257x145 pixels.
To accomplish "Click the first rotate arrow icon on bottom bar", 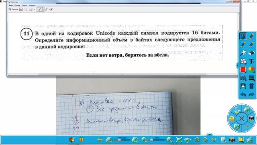I will [197, 140].
